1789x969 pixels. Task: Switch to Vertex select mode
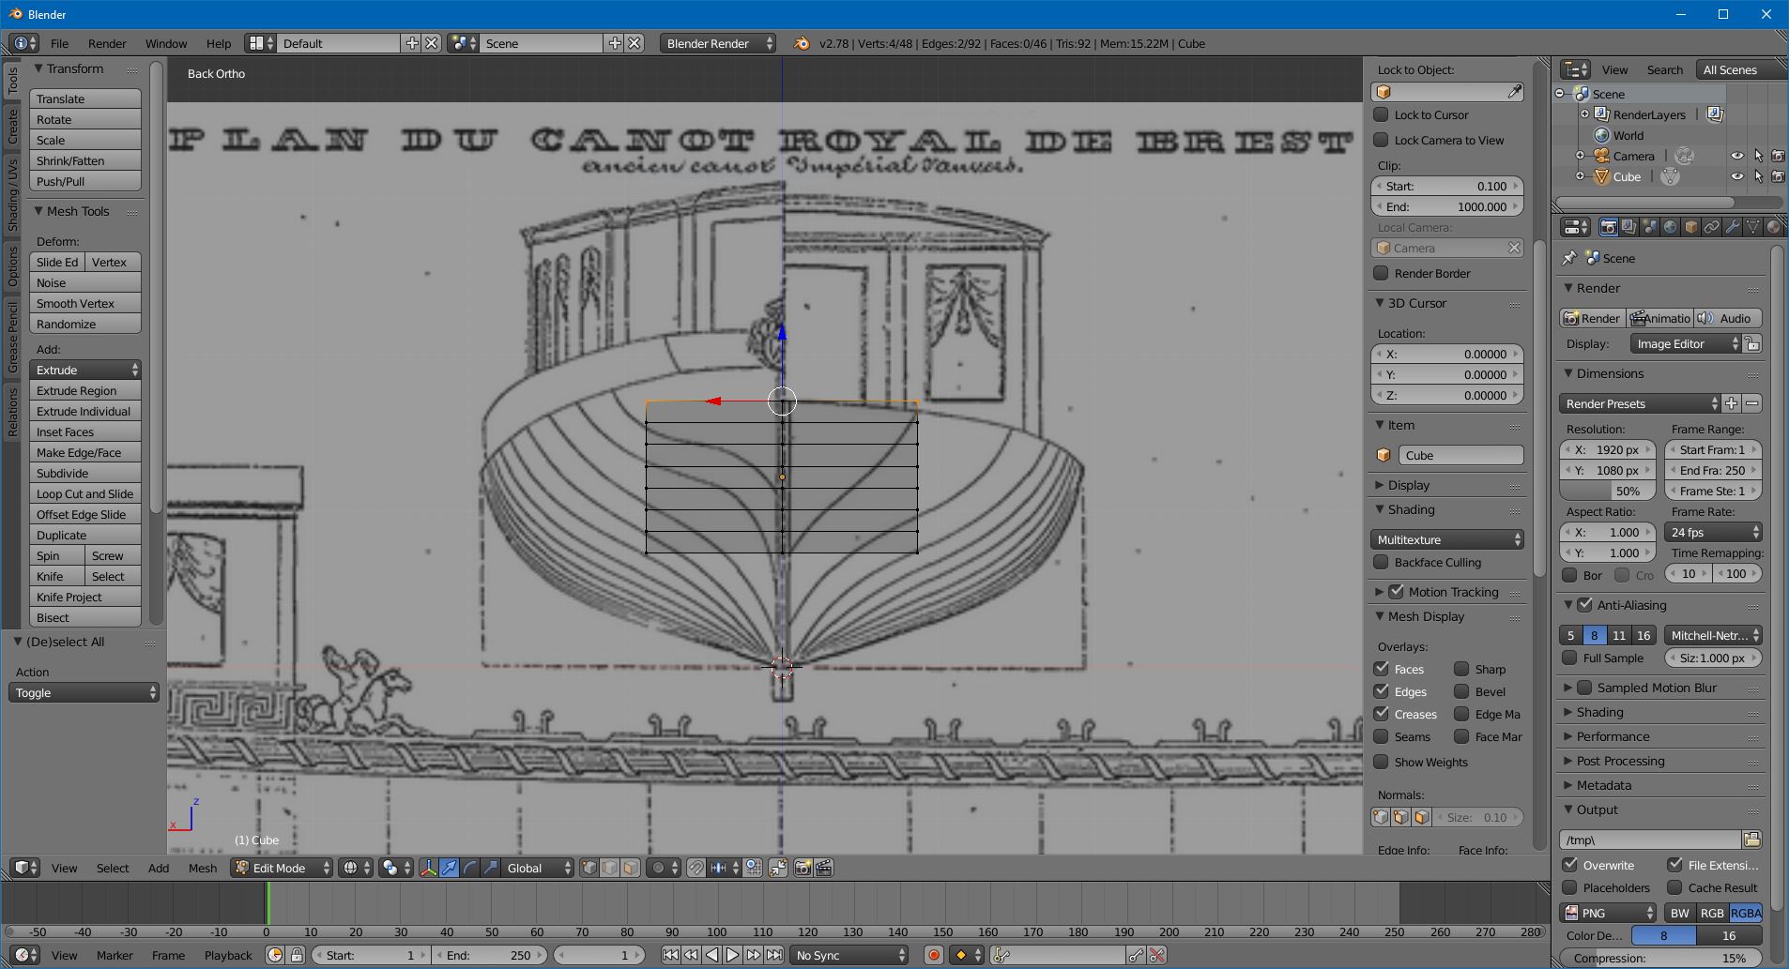click(589, 868)
